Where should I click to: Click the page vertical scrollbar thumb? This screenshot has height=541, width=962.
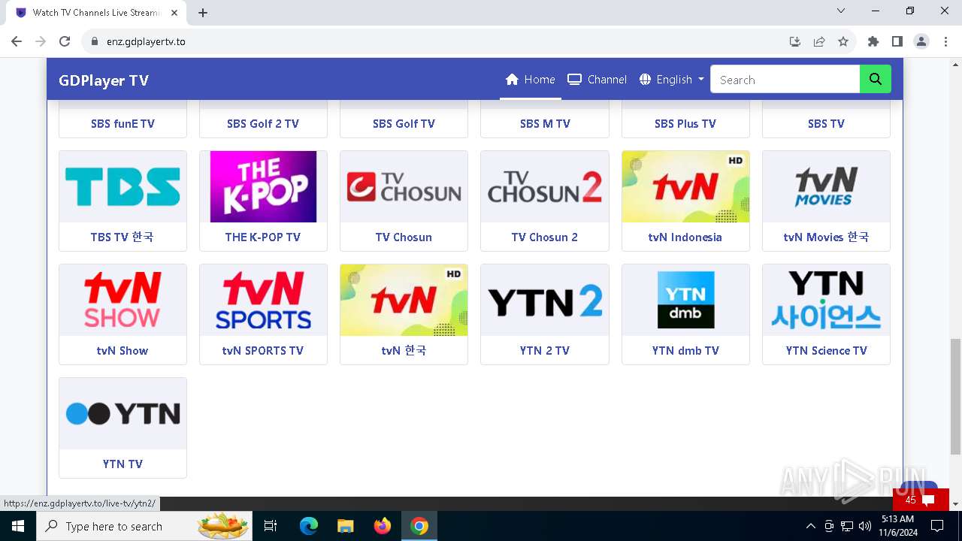(x=955, y=397)
